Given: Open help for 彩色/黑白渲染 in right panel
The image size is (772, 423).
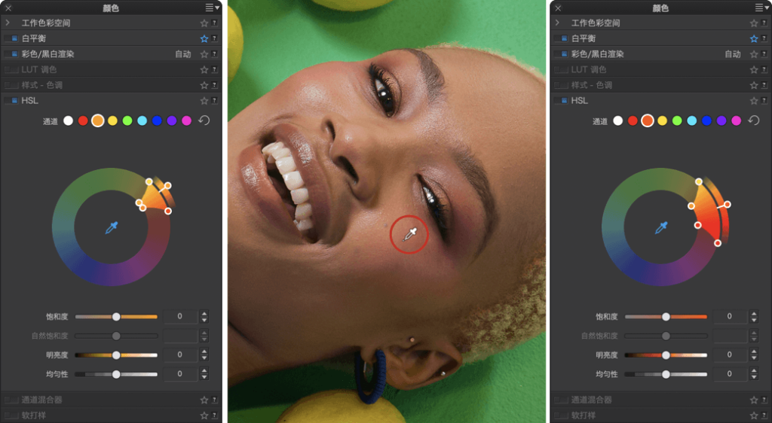Looking at the screenshot, I should 764,54.
